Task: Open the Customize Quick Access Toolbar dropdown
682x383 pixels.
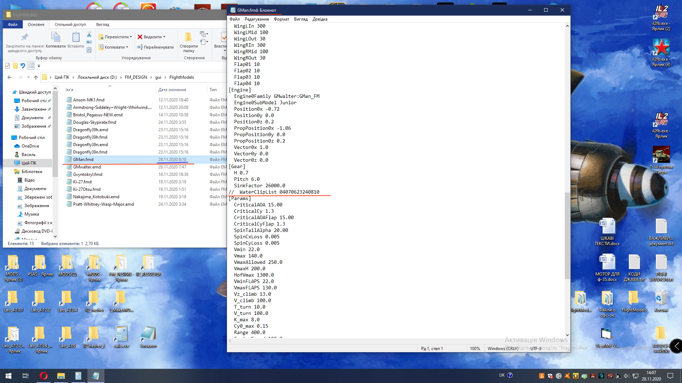Action: point(39,66)
